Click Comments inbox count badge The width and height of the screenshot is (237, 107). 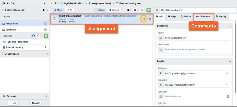coord(45,30)
